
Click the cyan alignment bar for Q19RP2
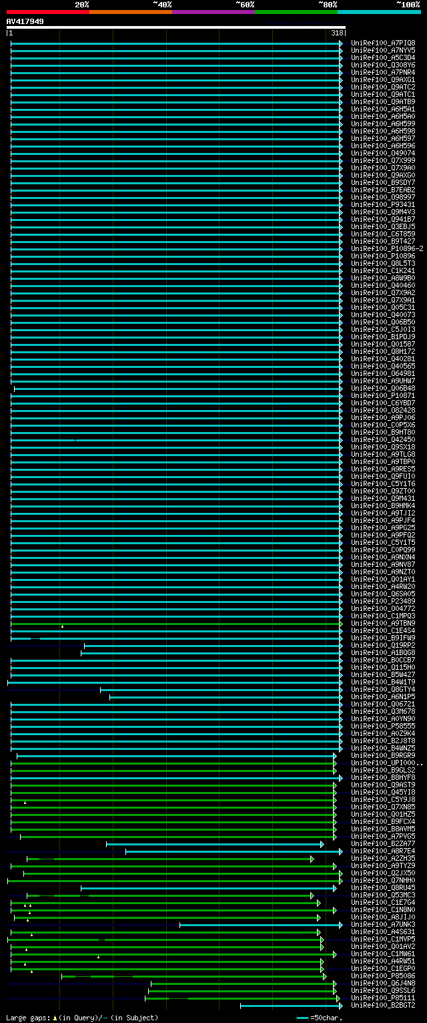(x=213, y=645)
